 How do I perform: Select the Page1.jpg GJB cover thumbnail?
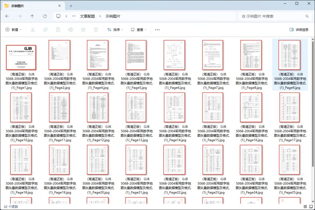(x=21, y=57)
